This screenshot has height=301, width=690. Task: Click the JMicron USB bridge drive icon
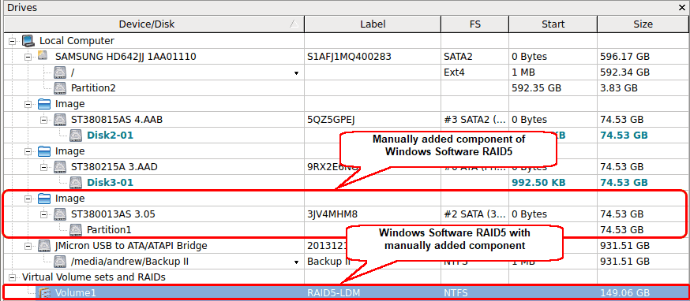tap(44, 246)
